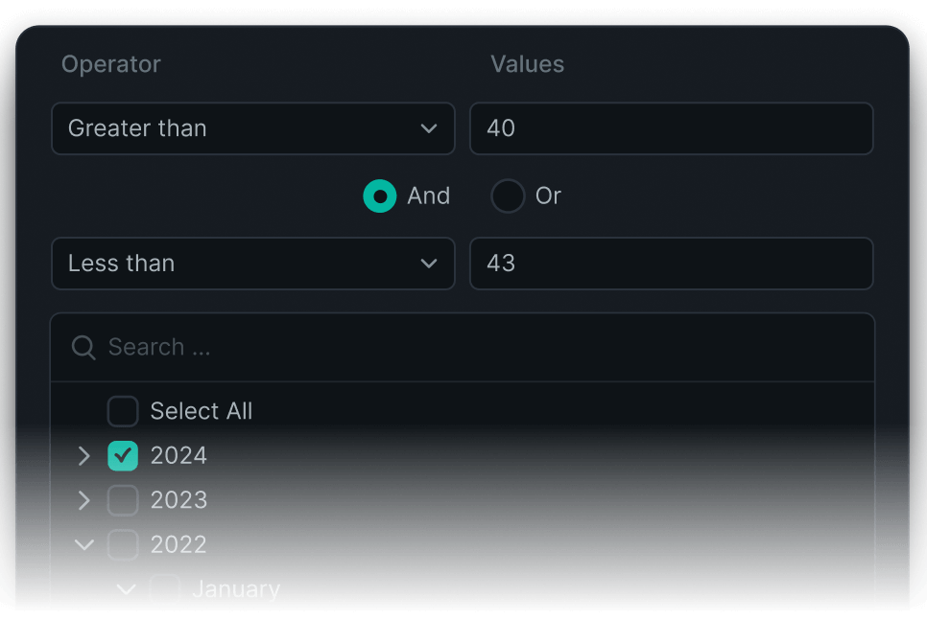
Task: Open the Greater than operator dropdown
Action: click(252, 128)
